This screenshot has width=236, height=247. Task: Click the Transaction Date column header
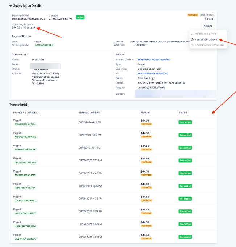[x=90, y=112]
